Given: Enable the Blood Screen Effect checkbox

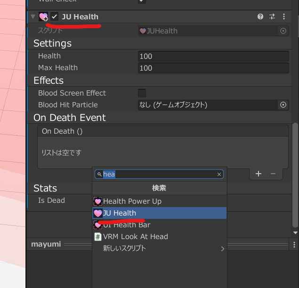Looking at the screenshot, I should [142, 93].
